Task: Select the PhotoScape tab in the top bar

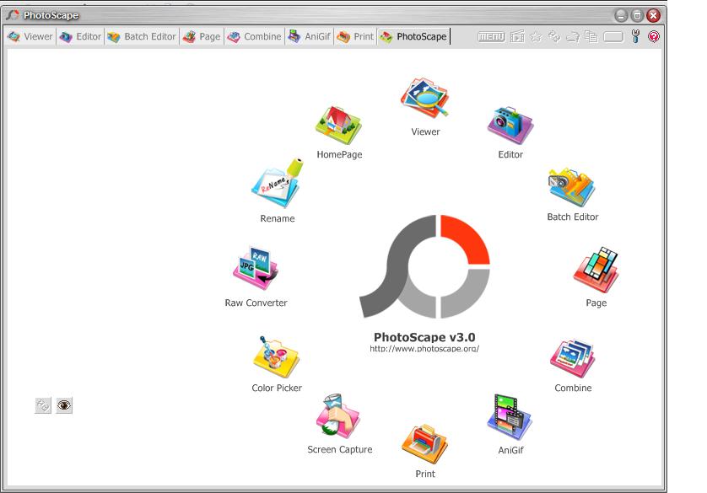Action: [x=413, y=36]
